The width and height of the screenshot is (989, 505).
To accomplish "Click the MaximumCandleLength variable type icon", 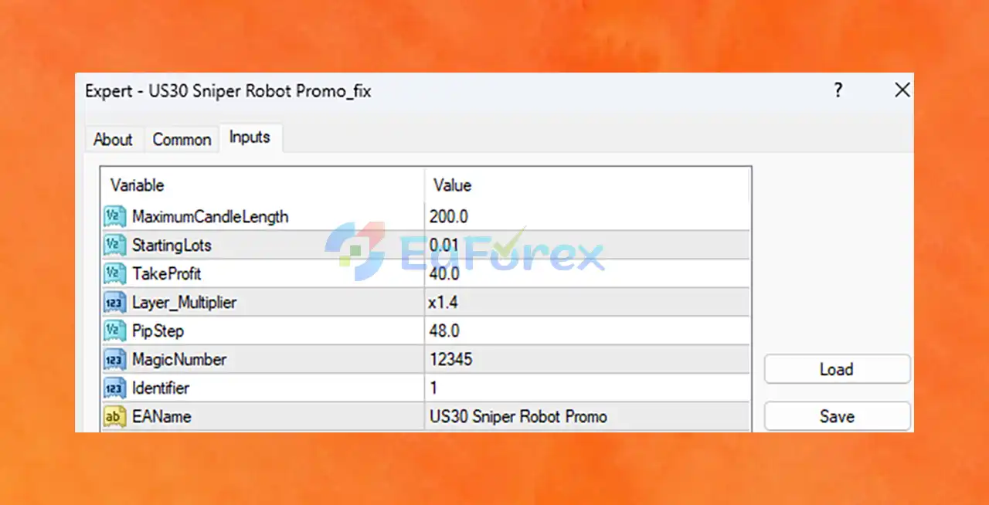I will click(x=114, y=217).
